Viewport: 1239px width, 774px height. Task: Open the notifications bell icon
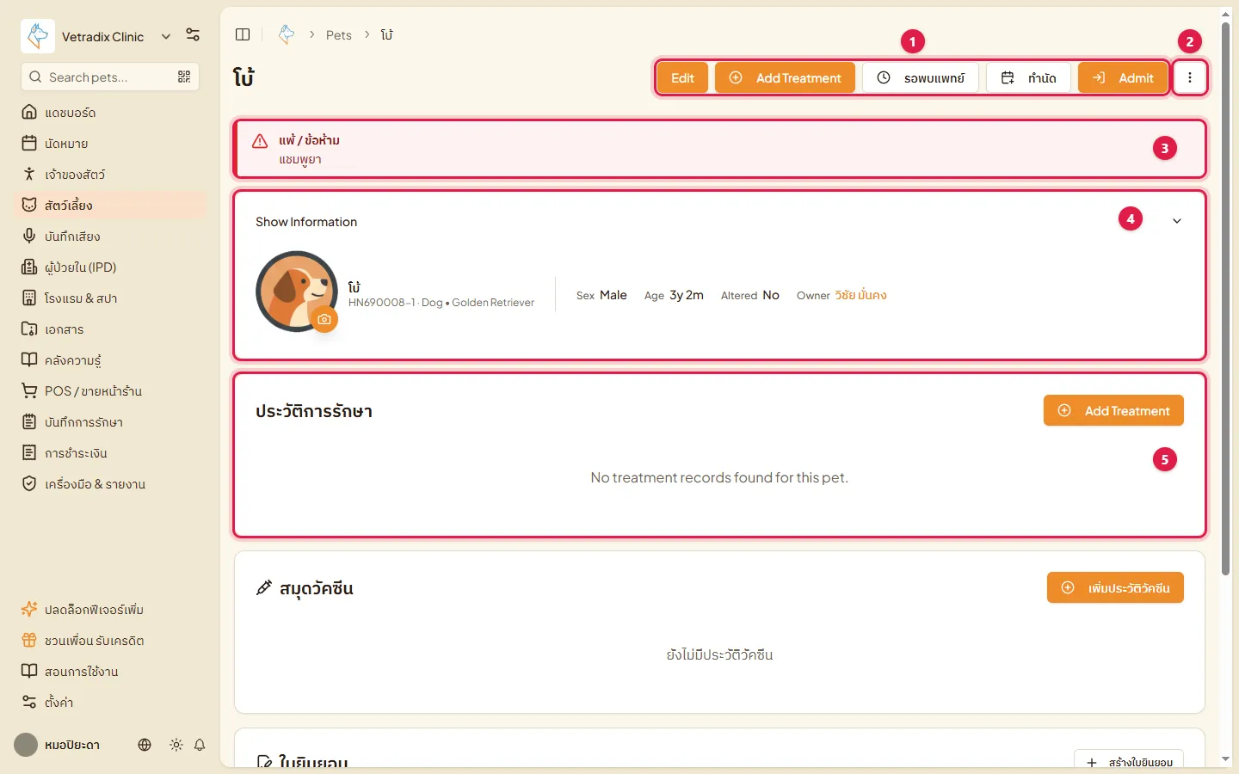point(200,745)
